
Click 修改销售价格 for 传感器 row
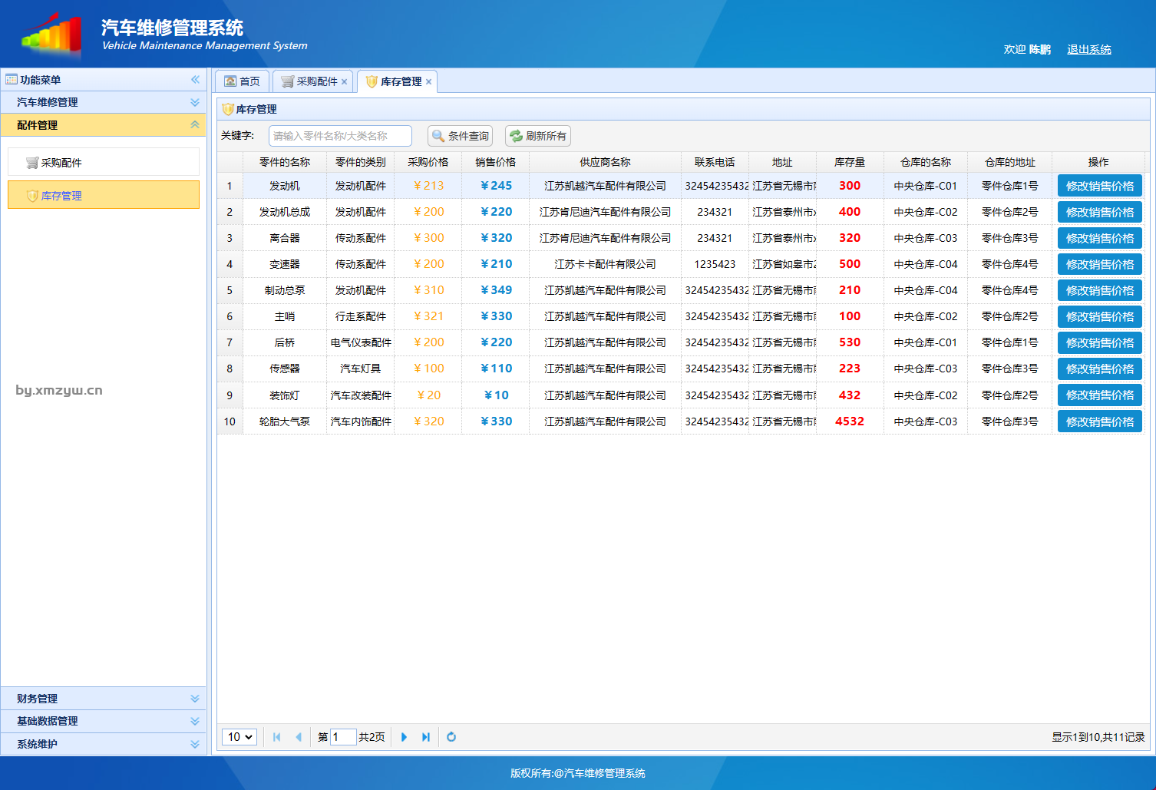pos(1099,369)
